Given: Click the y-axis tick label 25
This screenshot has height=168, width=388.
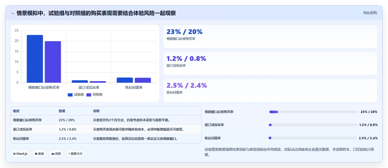Looking at the screenshot, I should point(16,31).
